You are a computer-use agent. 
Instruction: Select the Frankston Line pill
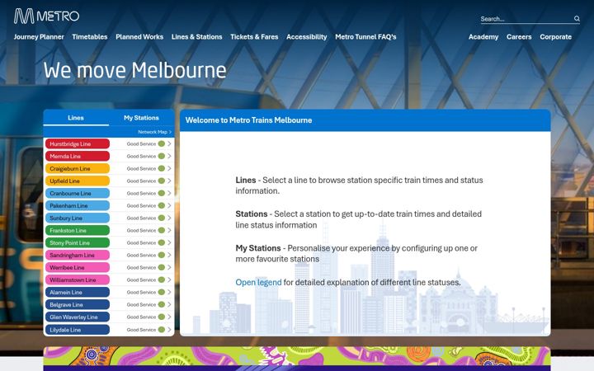click(78, 230)
